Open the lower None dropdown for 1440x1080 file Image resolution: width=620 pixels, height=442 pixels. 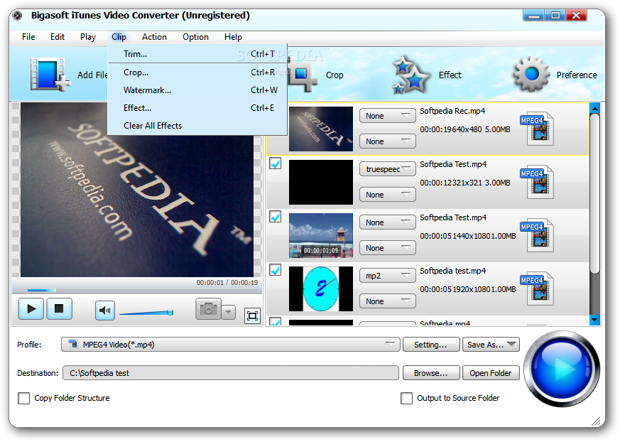388,248
